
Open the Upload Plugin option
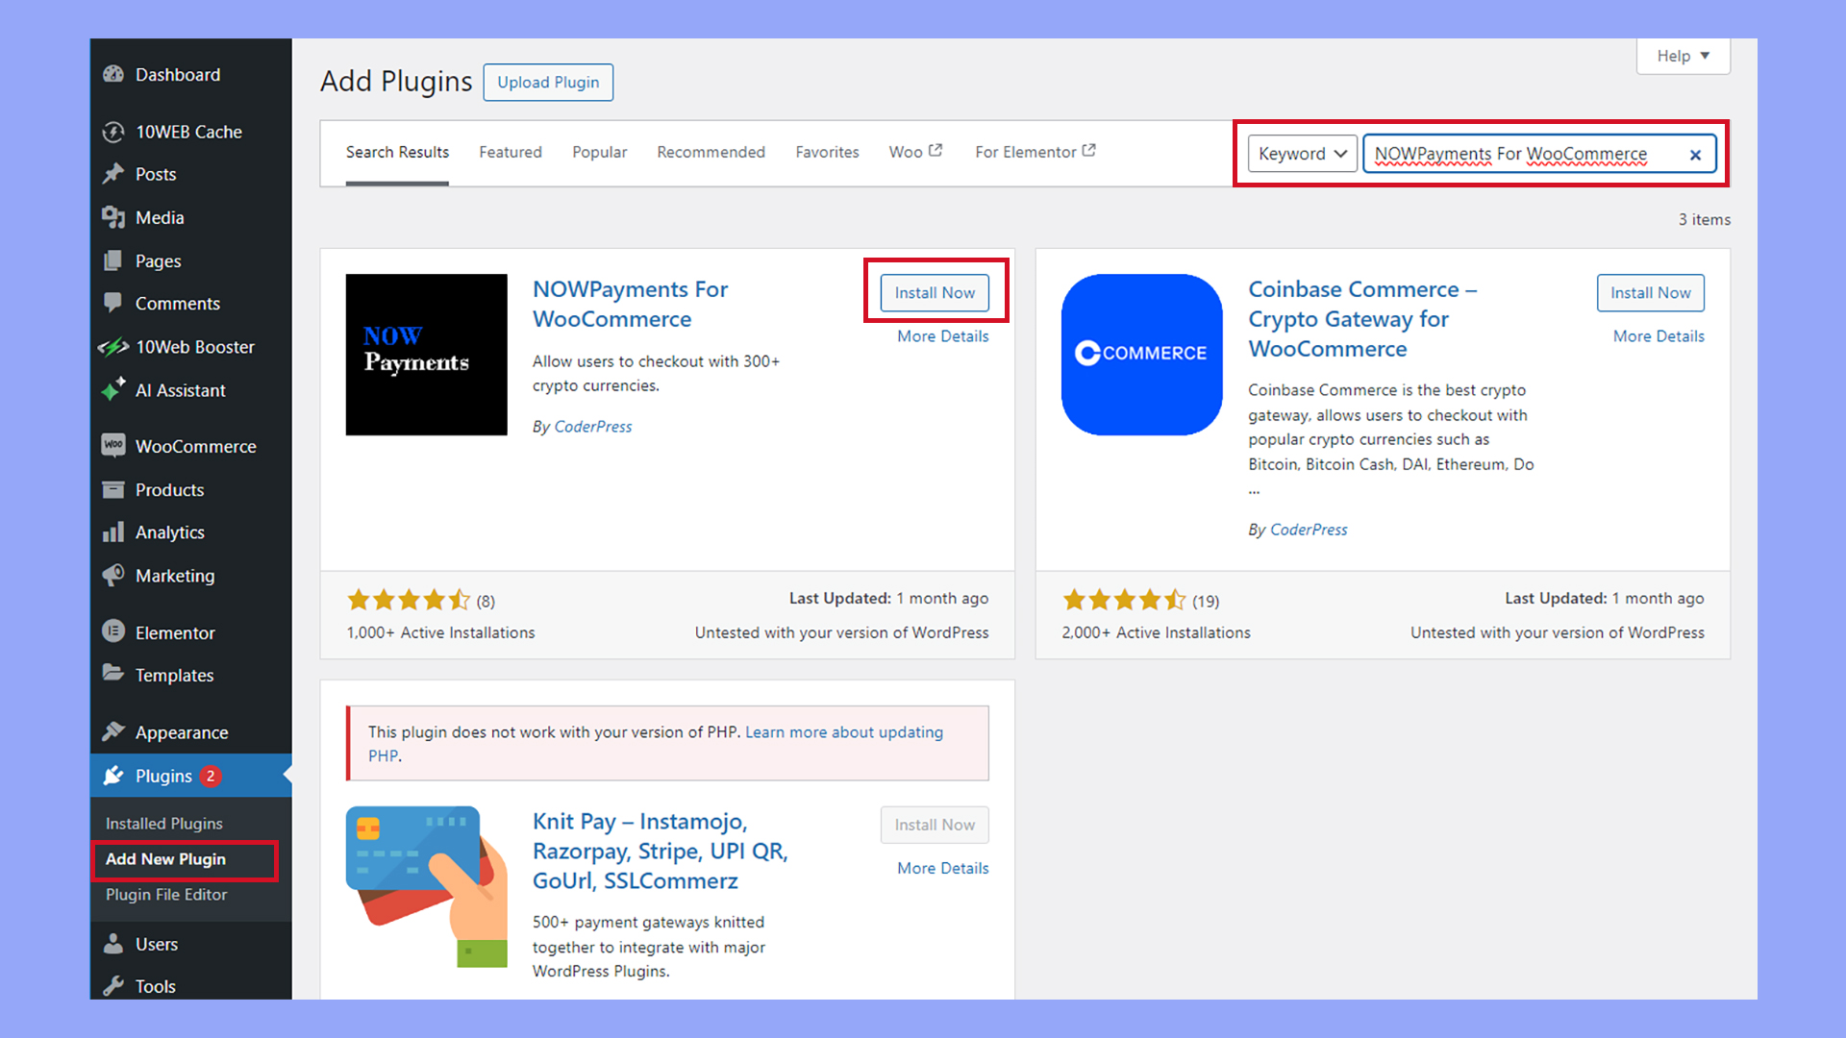pos(548,82)
